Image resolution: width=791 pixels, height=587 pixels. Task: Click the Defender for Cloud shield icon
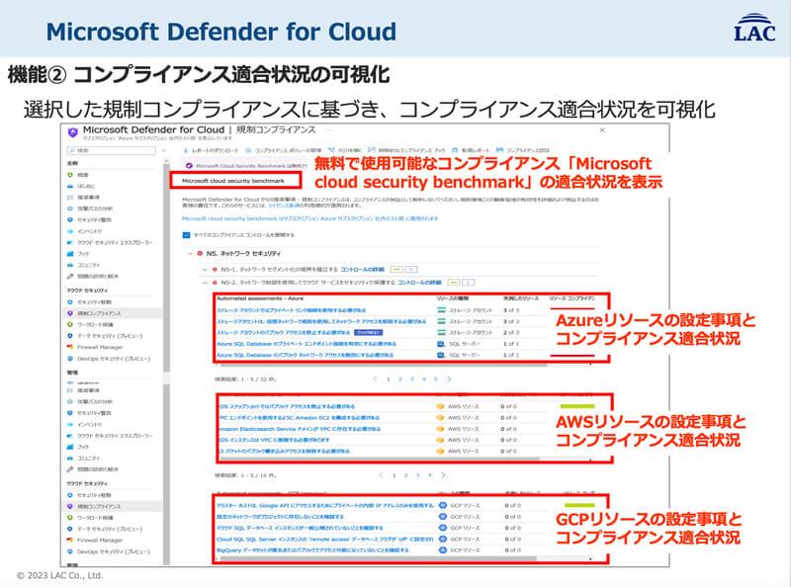click(x=72, y=132)
